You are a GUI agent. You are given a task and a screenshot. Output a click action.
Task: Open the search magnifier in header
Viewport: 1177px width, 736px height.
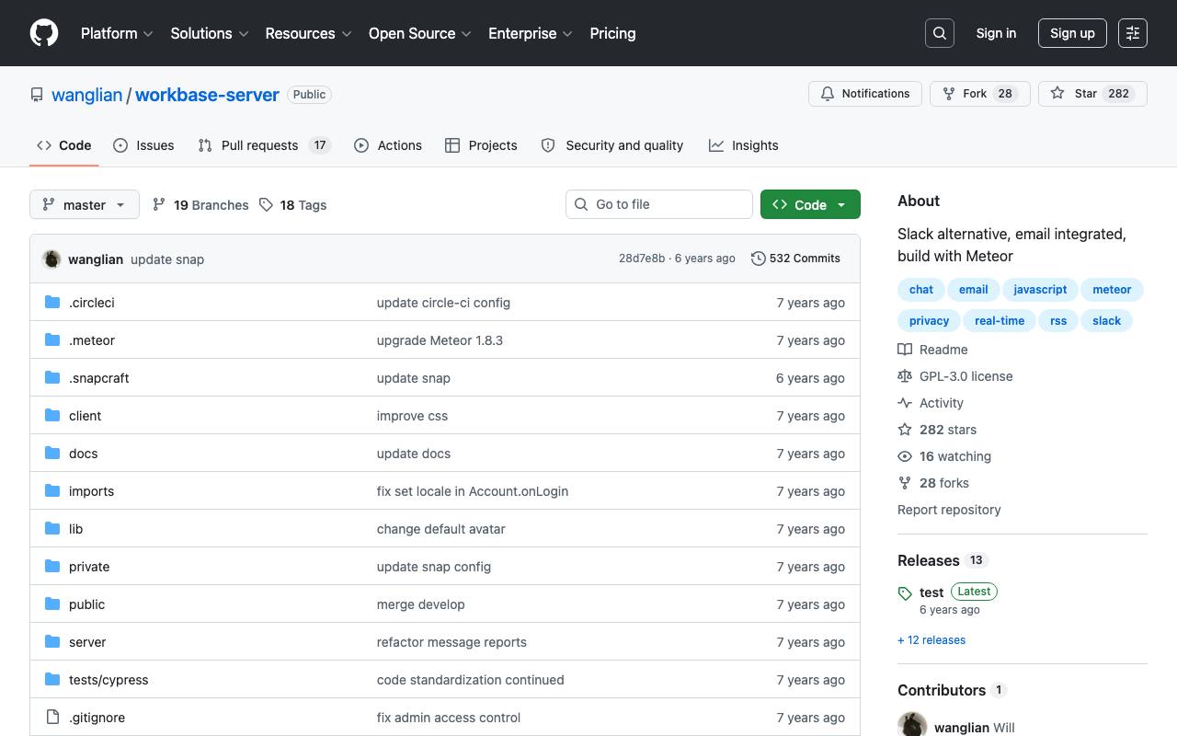[x=940, y=33]
